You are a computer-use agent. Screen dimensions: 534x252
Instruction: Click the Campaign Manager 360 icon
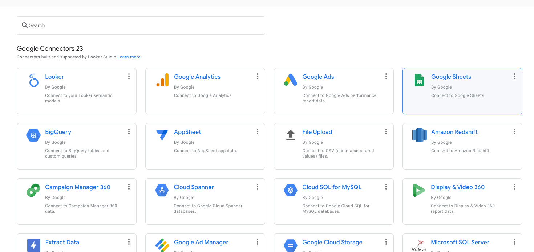[x=33, y=190]
